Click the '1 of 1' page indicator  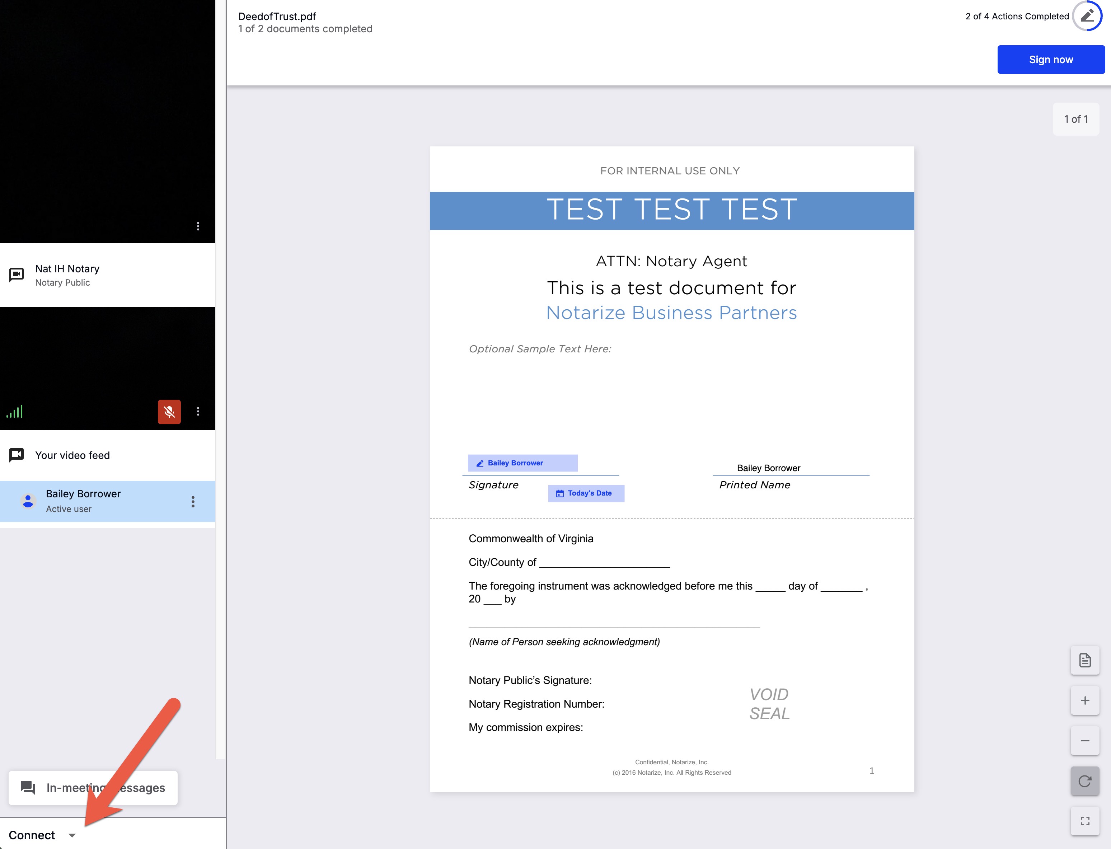(1075, 119)
